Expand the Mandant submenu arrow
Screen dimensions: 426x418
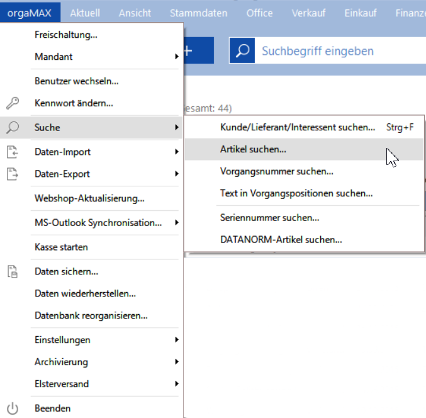click(x=177, y=57)
